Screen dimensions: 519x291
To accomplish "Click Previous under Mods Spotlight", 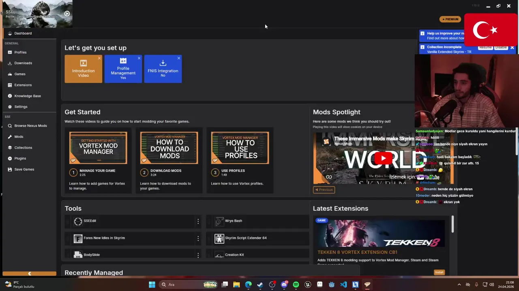I will [324, 190].
